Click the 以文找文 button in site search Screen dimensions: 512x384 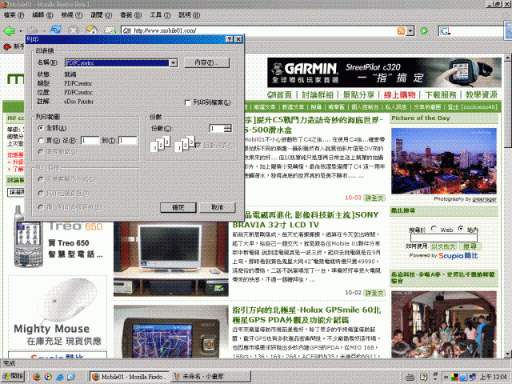pyautogui.click(x=443, y=246)
